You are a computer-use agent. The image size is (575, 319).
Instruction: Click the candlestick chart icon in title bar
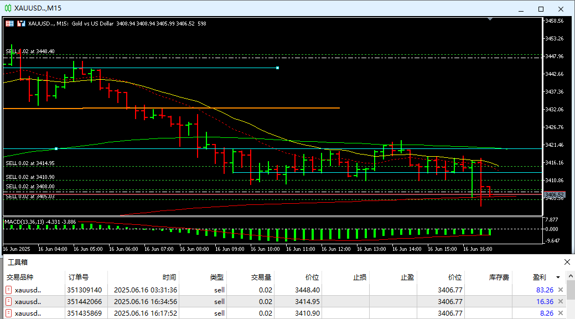(x=7, y=8)
